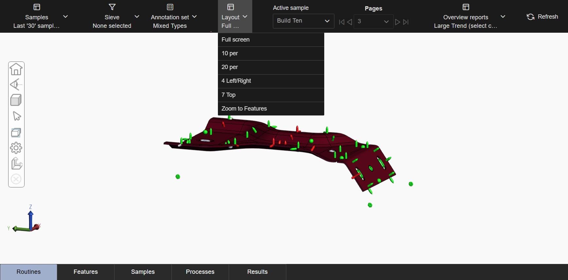Select the shaded cube display icon
Screen dimensions: 568x280
(x=16, y=100)
